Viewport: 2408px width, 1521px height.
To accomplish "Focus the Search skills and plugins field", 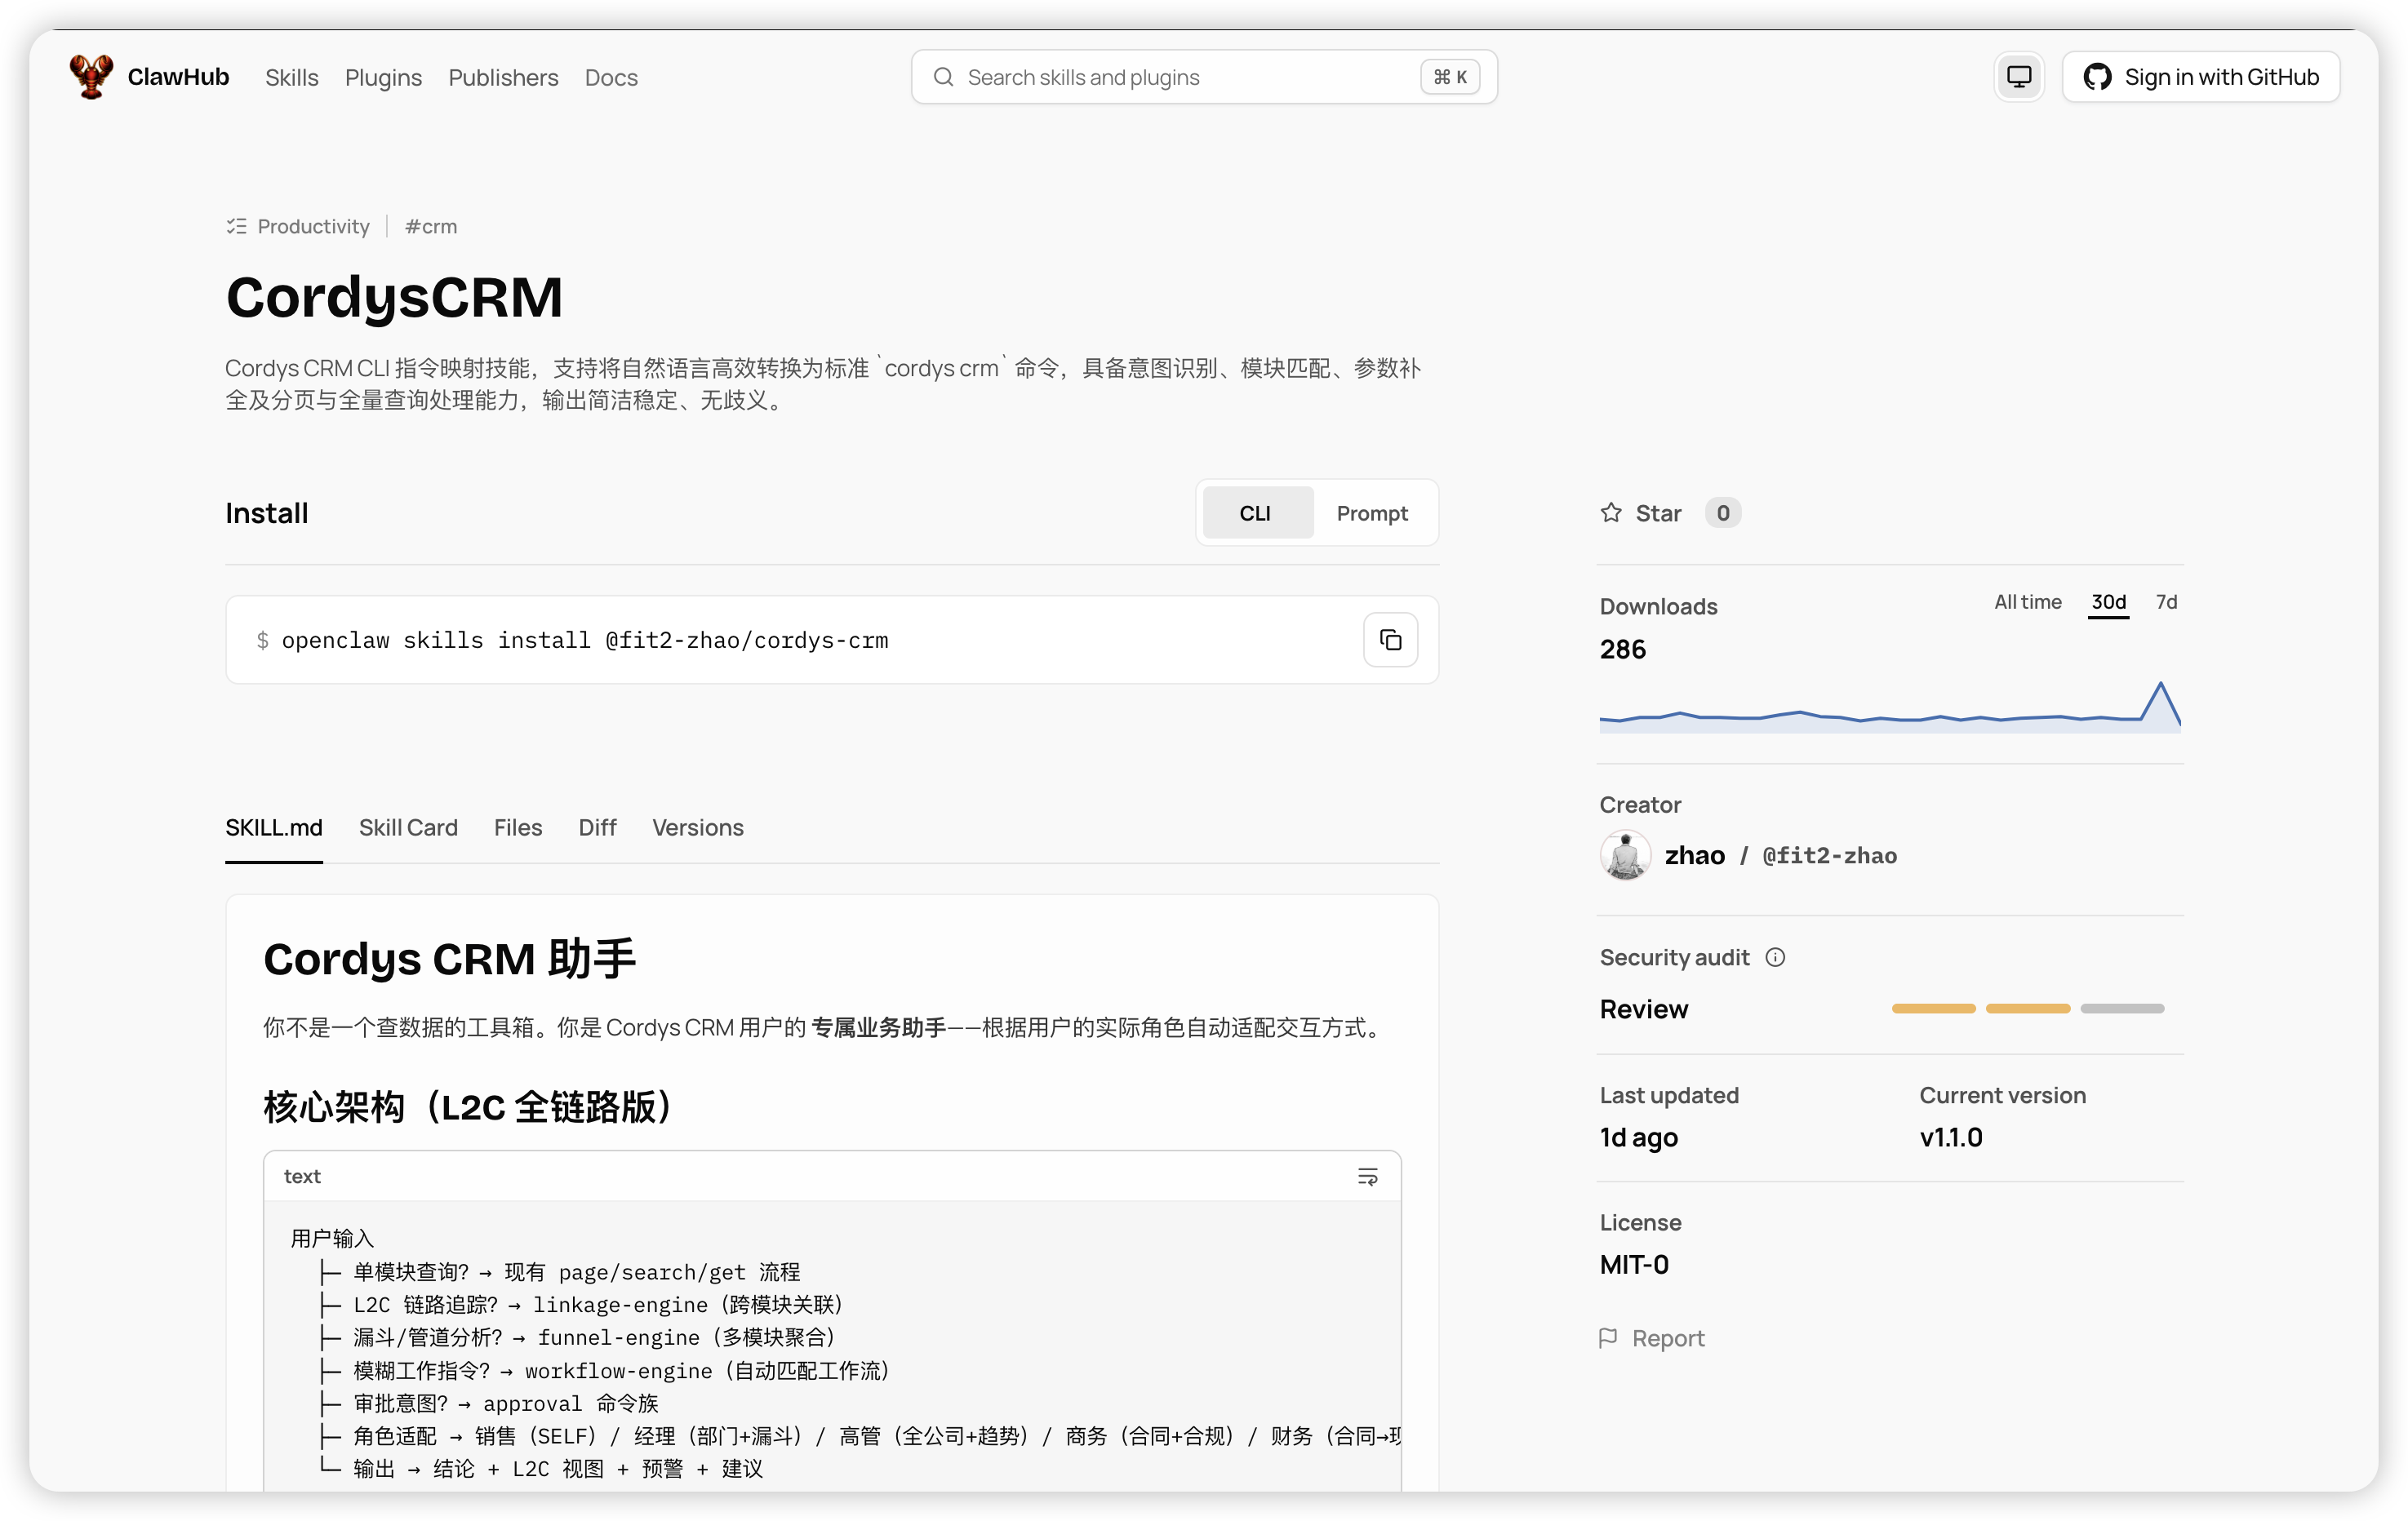I will coord(1204,77).
